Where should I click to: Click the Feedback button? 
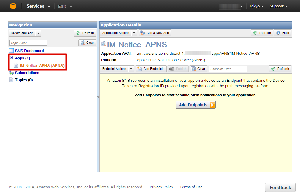pos(280,188)
